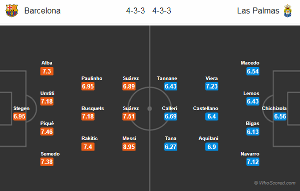Click Tana's 6.27 rating badge

(x=171, y=146)
